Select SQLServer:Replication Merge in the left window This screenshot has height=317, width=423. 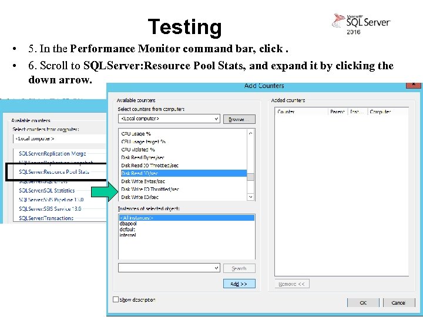pos(52,154)
